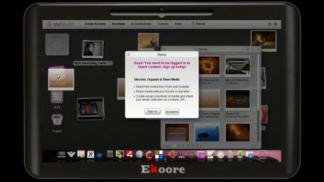
Task: Select the Ubuntu 9.10 dark ring thumbnail
Action: tap(237, 100)
